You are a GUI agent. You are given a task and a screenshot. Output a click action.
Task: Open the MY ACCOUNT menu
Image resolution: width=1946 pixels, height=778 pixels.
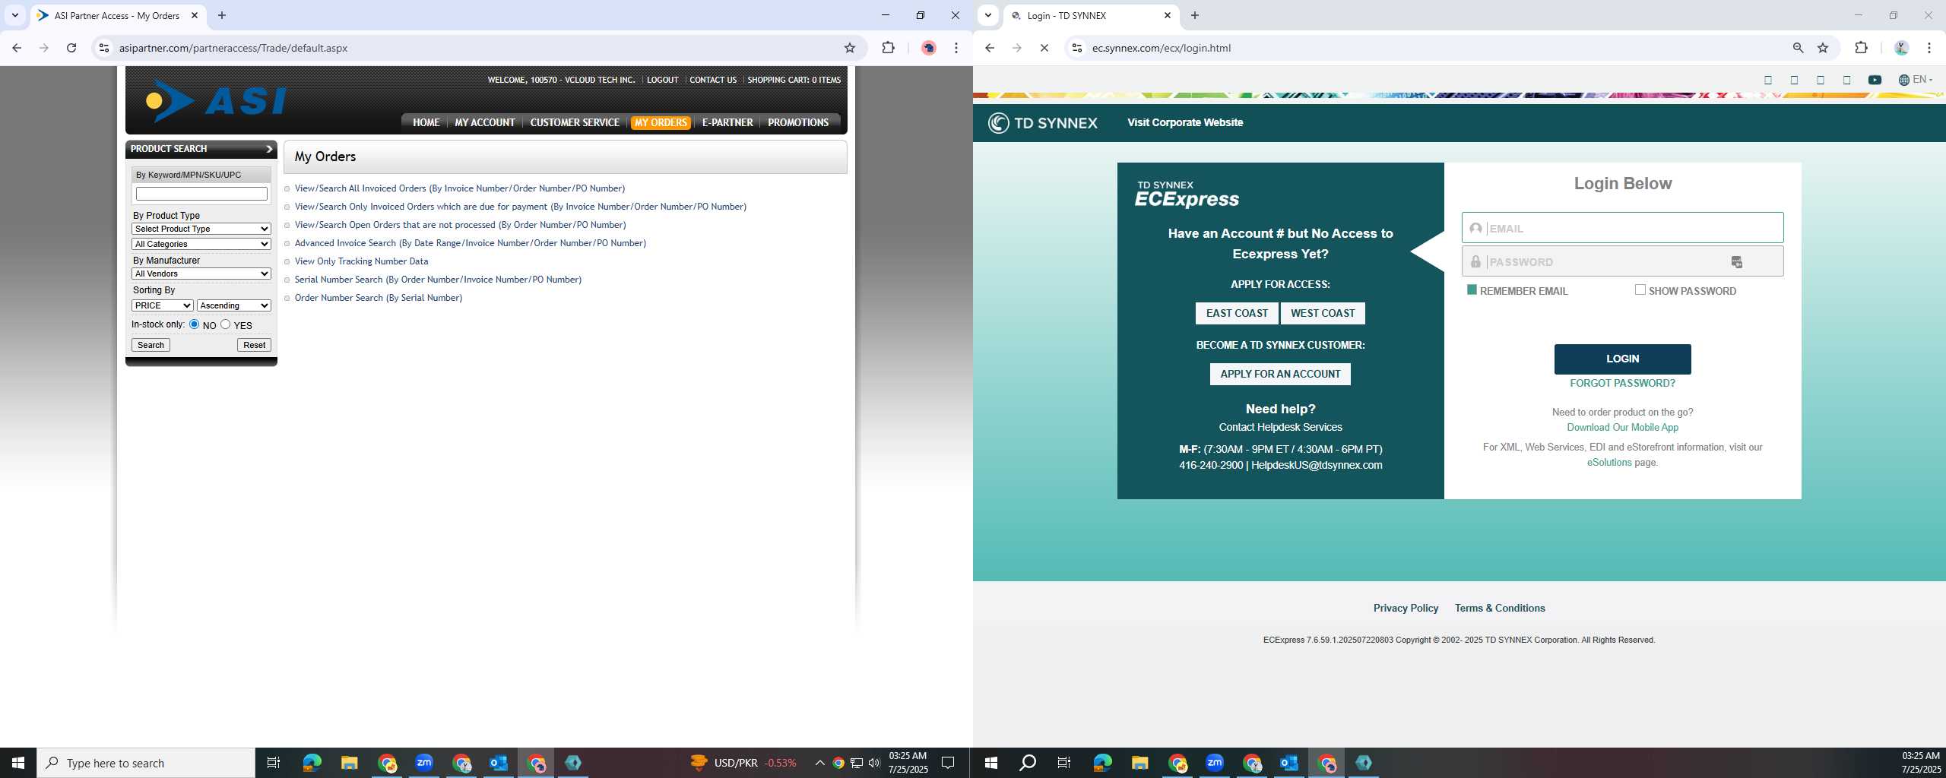(485, 122)
